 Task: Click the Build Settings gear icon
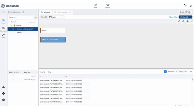click(55, 12)
